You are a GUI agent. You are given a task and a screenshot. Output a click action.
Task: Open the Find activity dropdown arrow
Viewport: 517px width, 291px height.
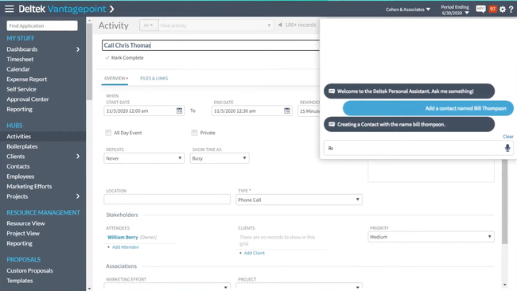click(x=269, y=25)
